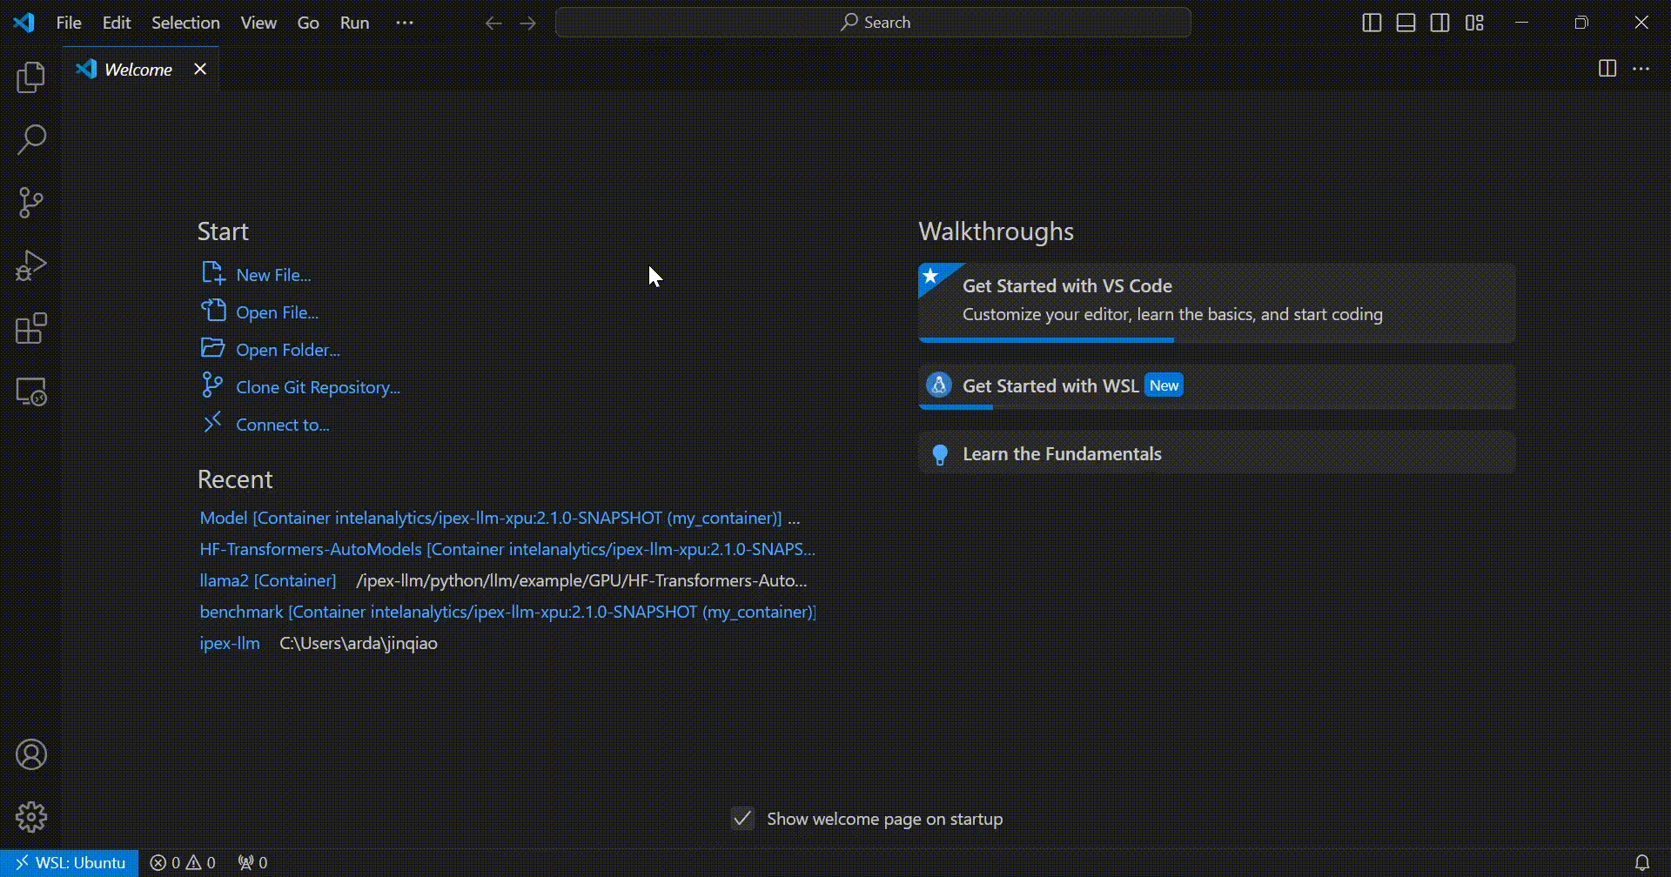Image resolution: width=1671 pixels, height=877 pixels.
Task: Open Problems via errors and warnings status
Action: click(183, 863)
